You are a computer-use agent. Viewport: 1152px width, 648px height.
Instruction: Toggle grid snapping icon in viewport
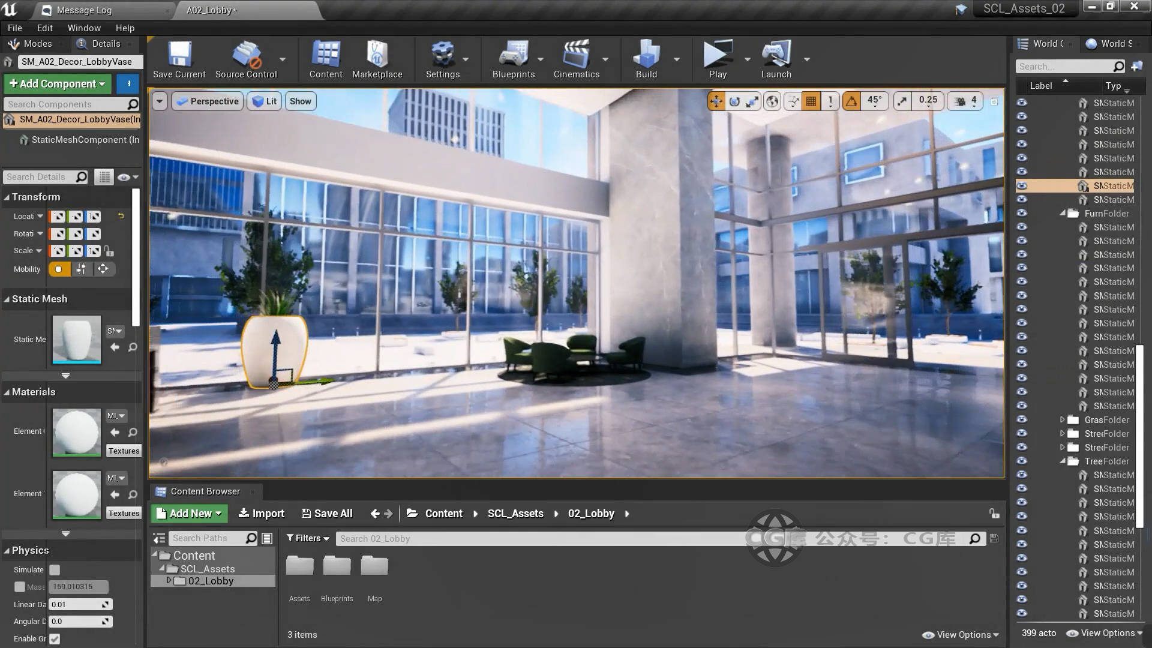coord(811,101)
